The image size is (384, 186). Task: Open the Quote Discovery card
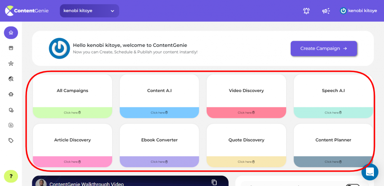(246, 146)
